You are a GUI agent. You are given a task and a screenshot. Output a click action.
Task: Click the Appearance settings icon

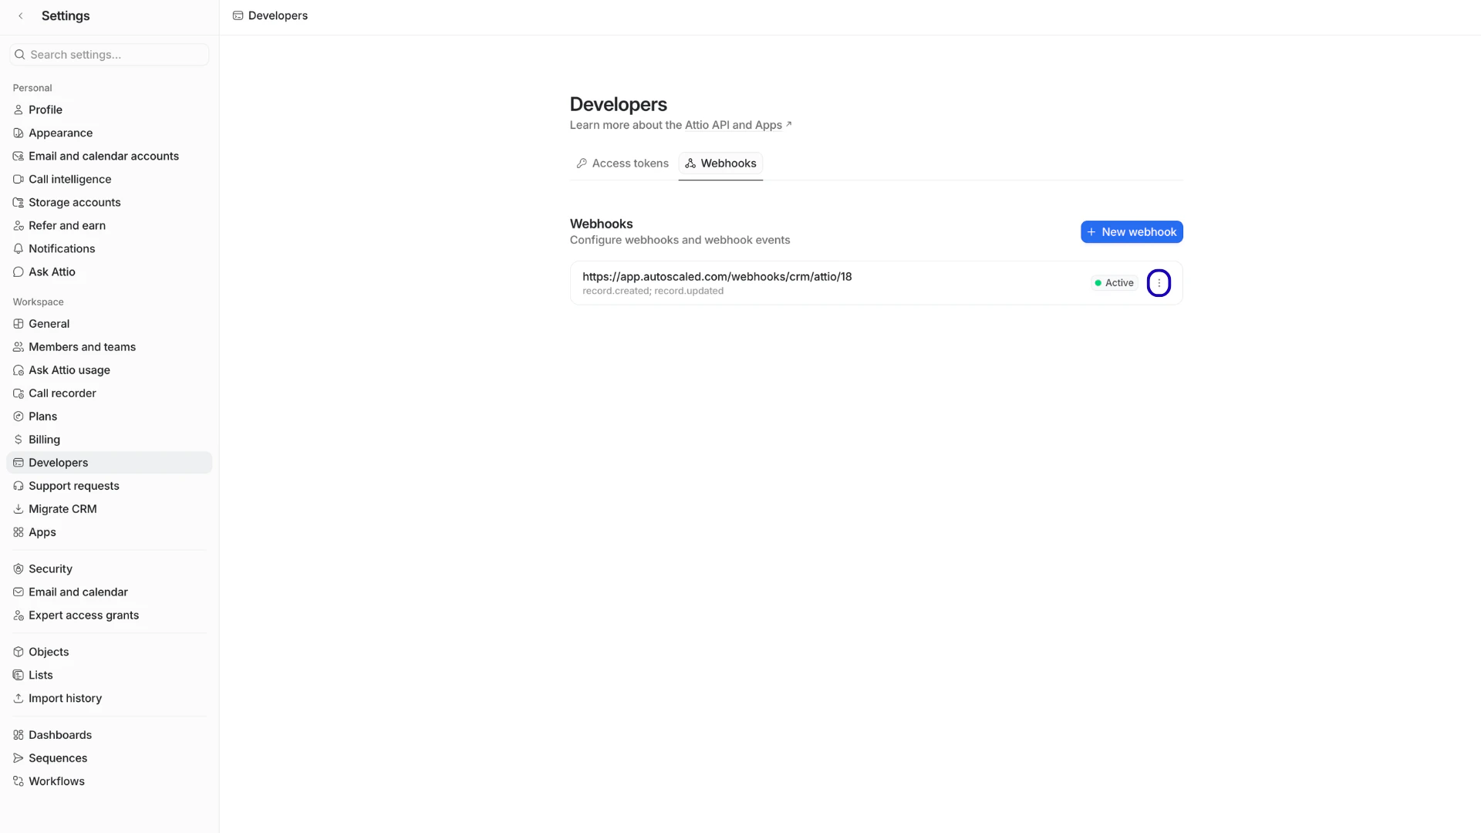click(x=19, y=133)
